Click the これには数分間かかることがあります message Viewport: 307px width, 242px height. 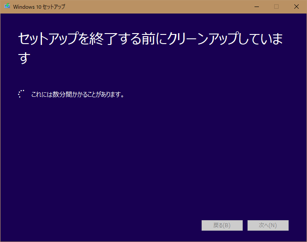(77, 94)
